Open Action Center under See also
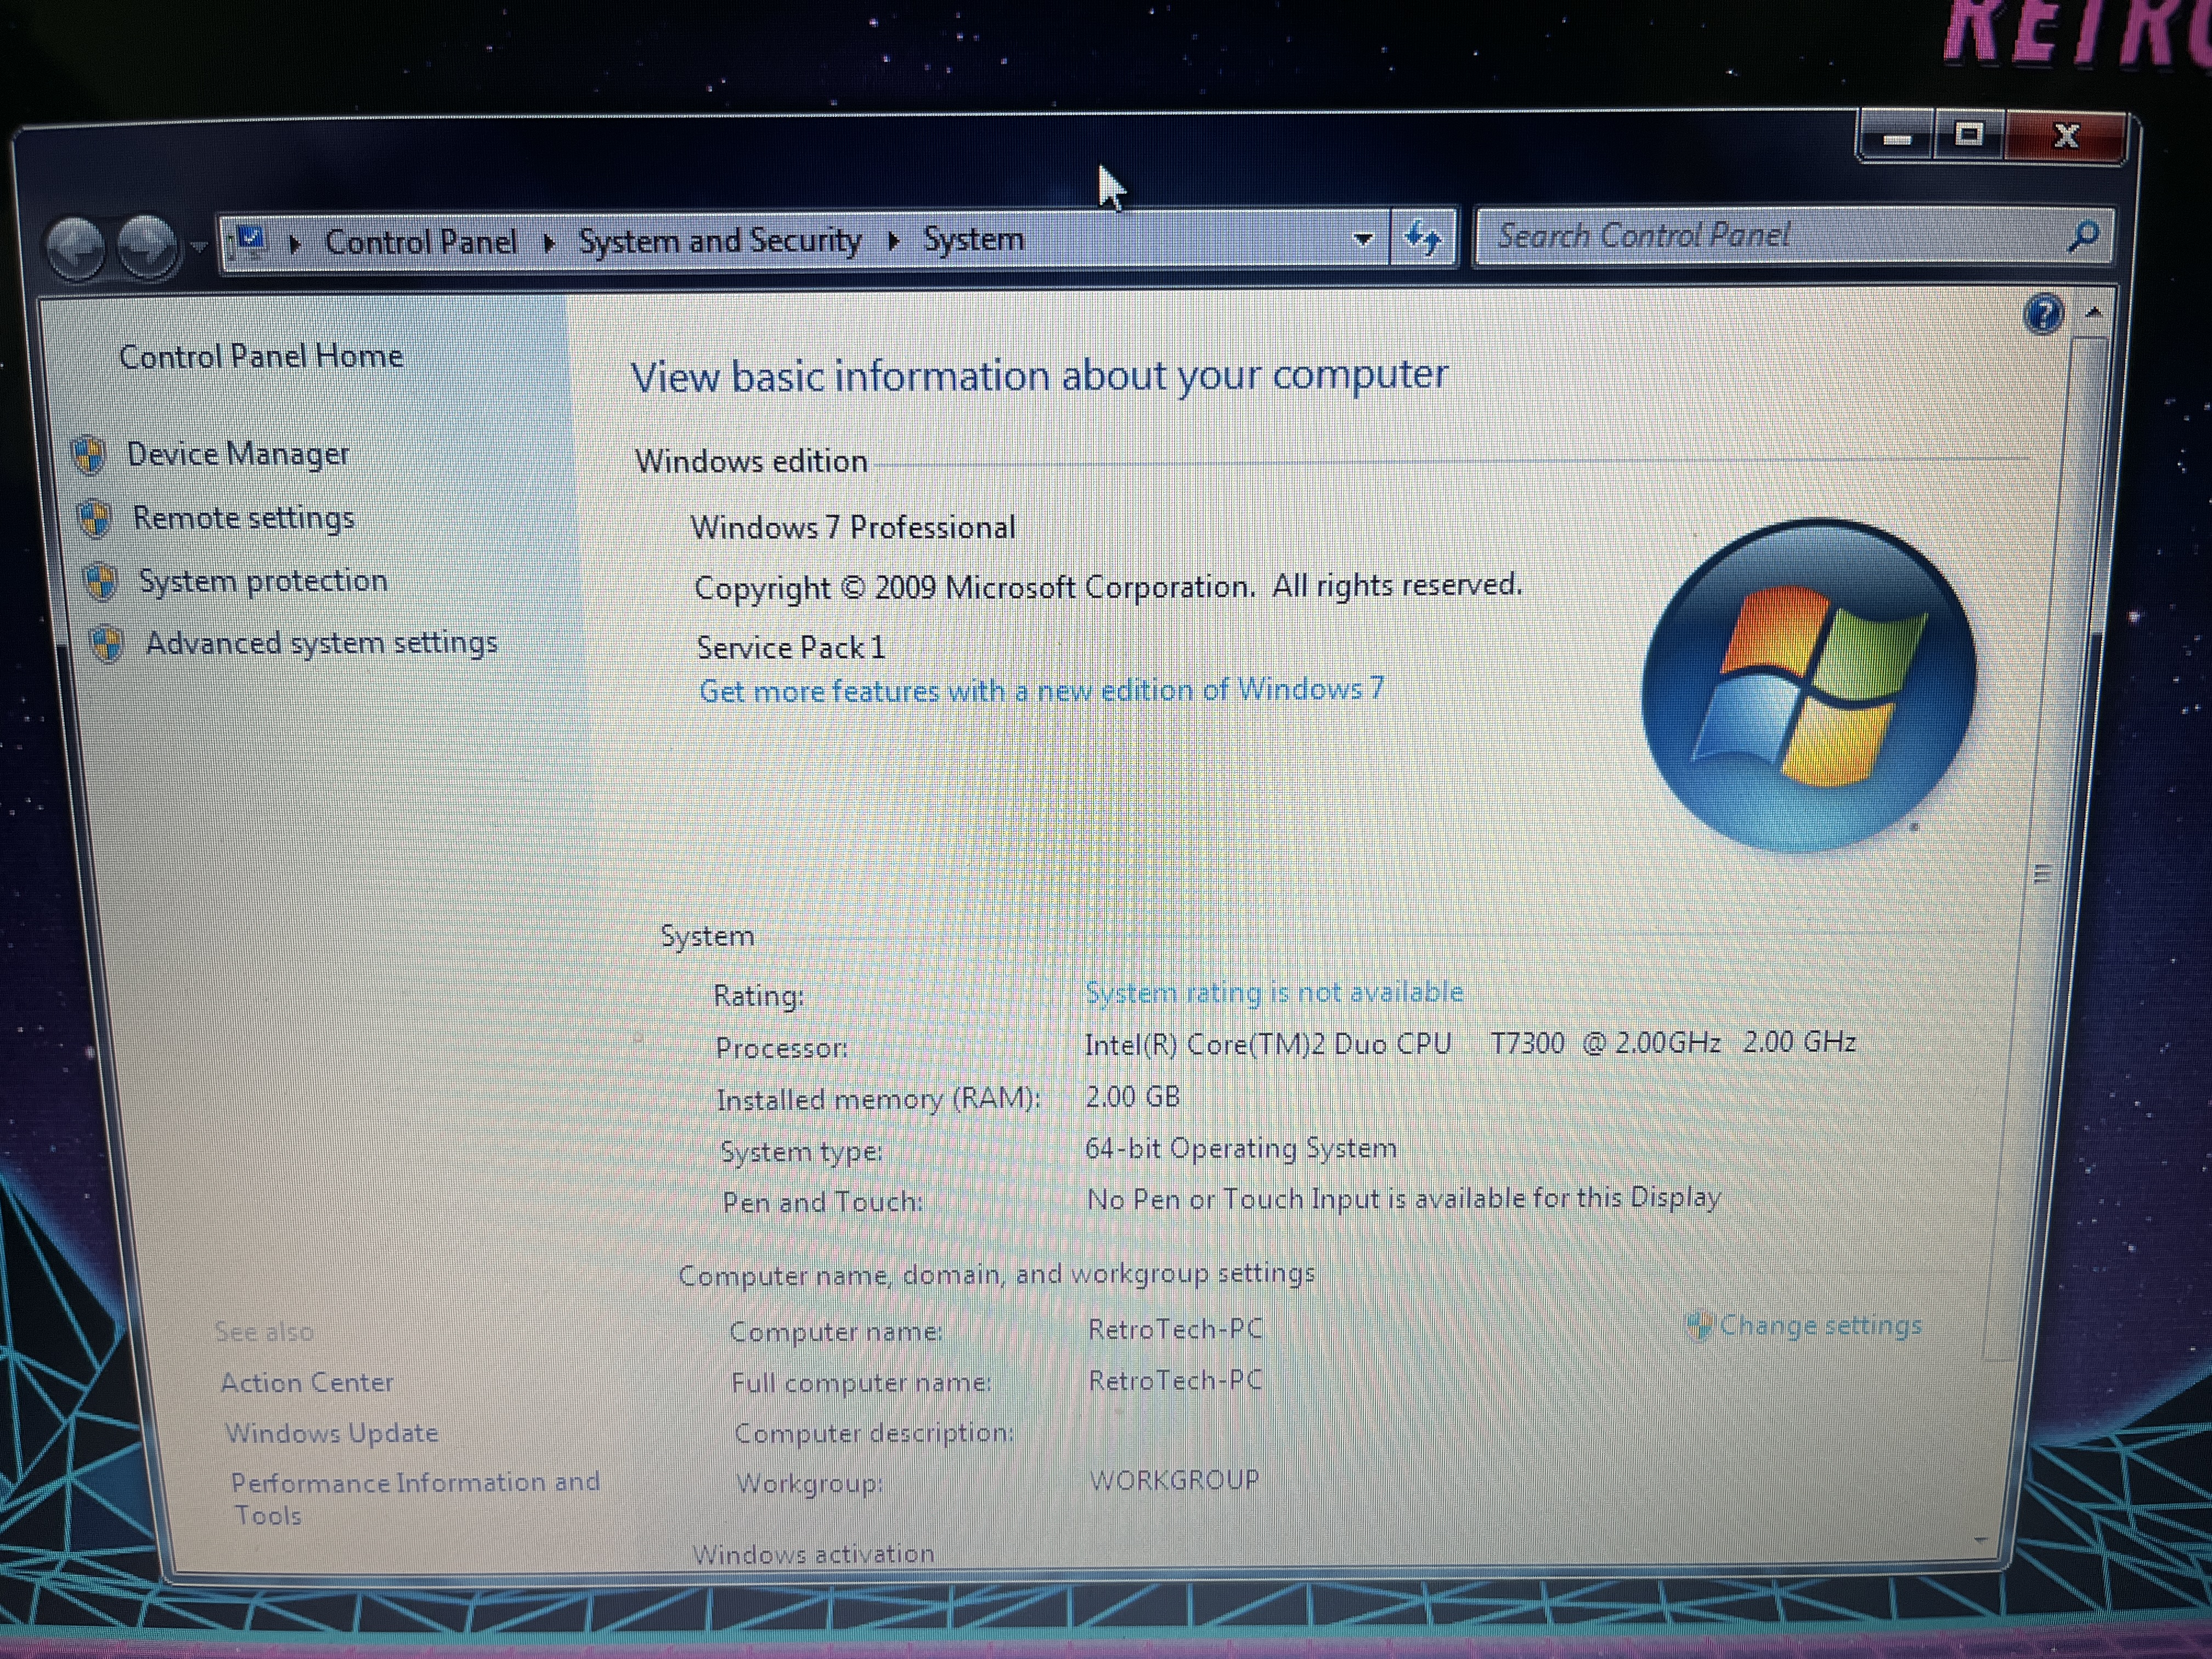This screenshot has width=2212, height=1659. click(x=307, y=1382)
